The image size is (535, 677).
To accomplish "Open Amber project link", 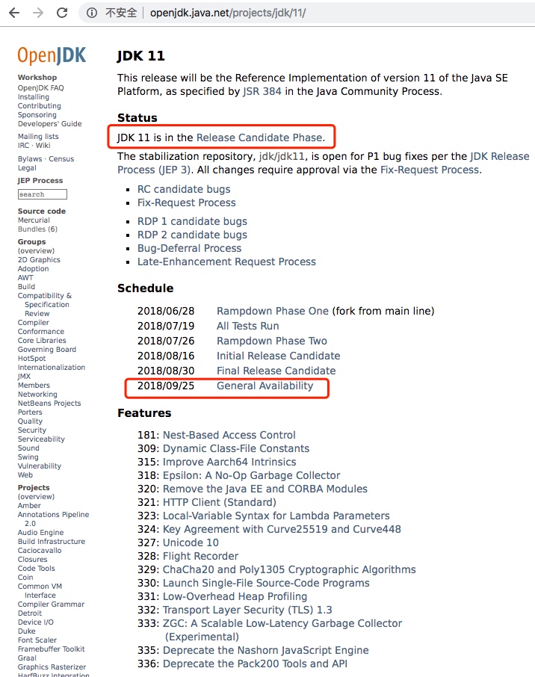I will [29, 506].
